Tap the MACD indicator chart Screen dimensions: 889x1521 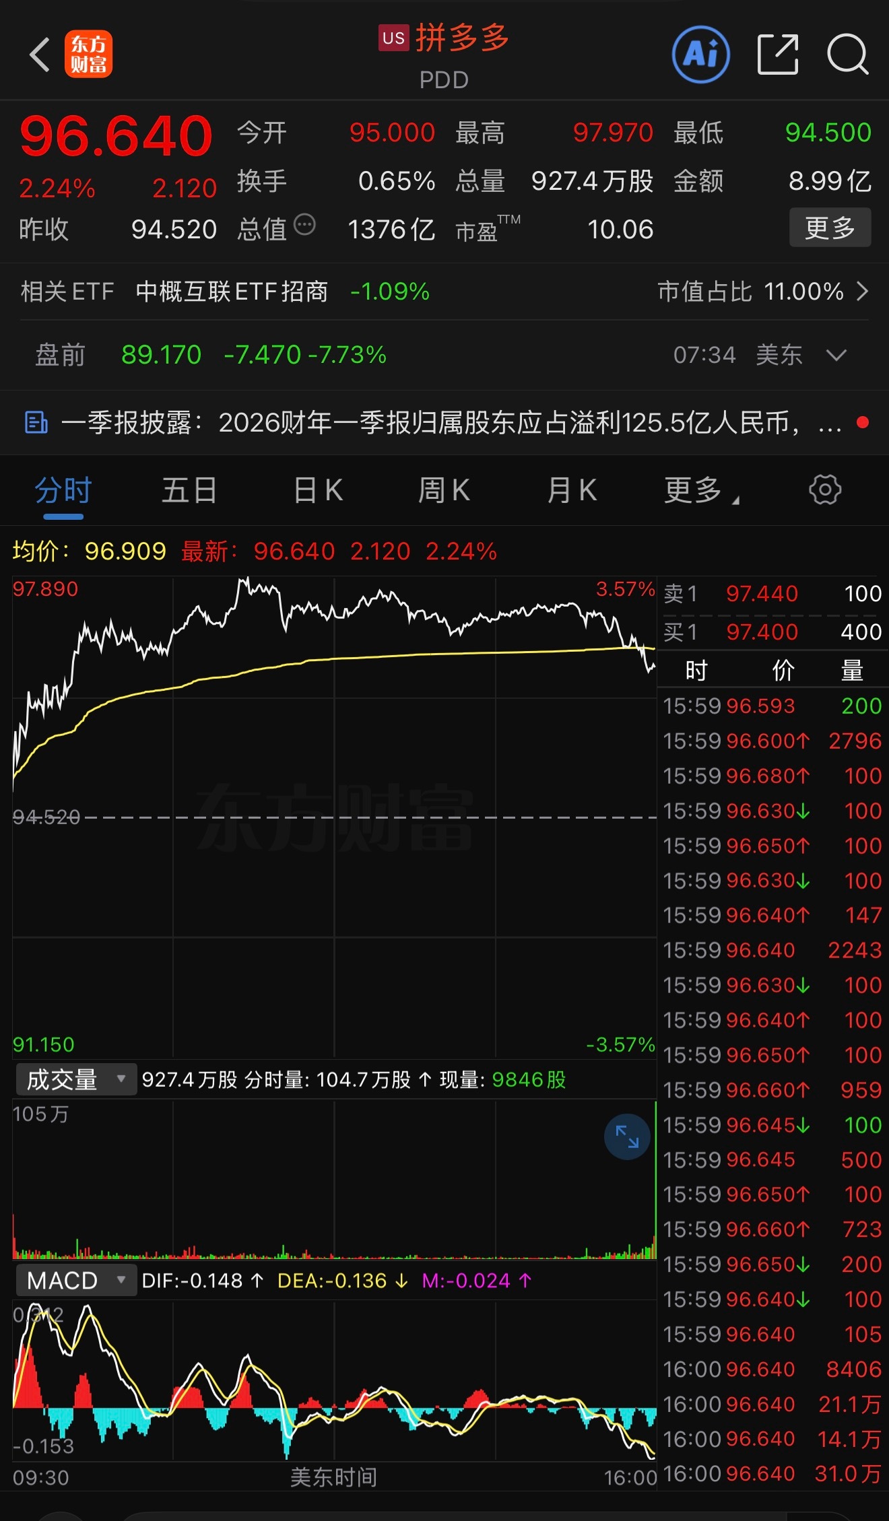[x=334, y=1380]
